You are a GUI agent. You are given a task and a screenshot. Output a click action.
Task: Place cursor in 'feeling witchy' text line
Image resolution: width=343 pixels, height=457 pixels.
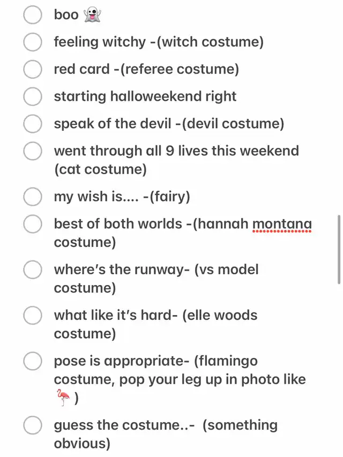[159, 42]
